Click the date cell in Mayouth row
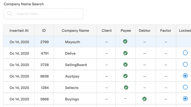Image resolution: width=191 pixels, height=107 pixels. point(19,42)
